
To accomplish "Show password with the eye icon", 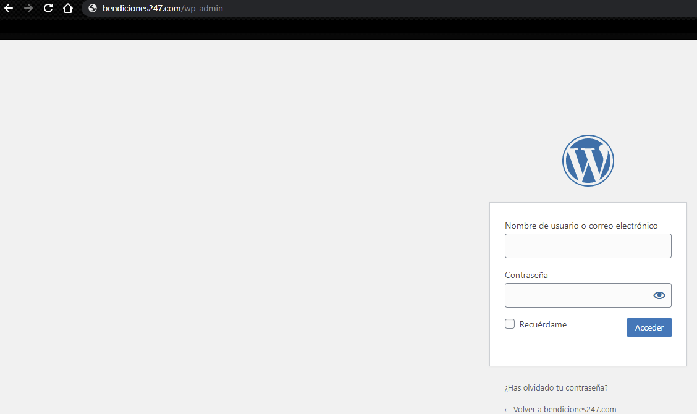I will [x=659, y=295].
